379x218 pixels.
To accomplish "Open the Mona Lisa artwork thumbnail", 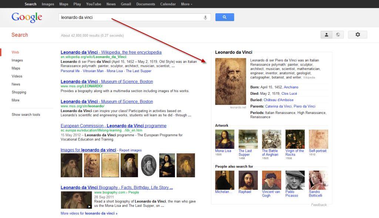I will pos(225,139).
